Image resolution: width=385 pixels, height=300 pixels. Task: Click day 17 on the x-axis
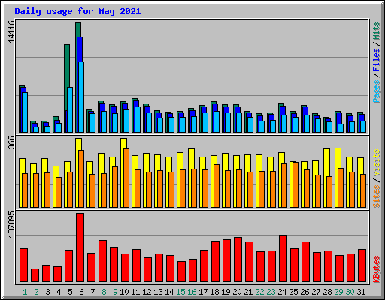coord(203,292)
